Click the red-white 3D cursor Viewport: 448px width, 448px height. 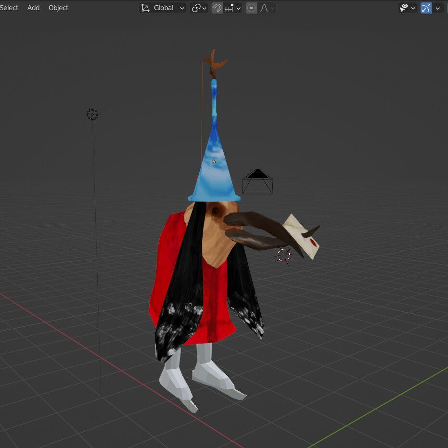pyautogui.click(x=284, y=255)
